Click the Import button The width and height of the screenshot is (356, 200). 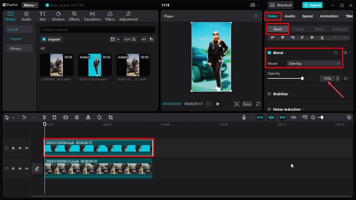point(52,39)
